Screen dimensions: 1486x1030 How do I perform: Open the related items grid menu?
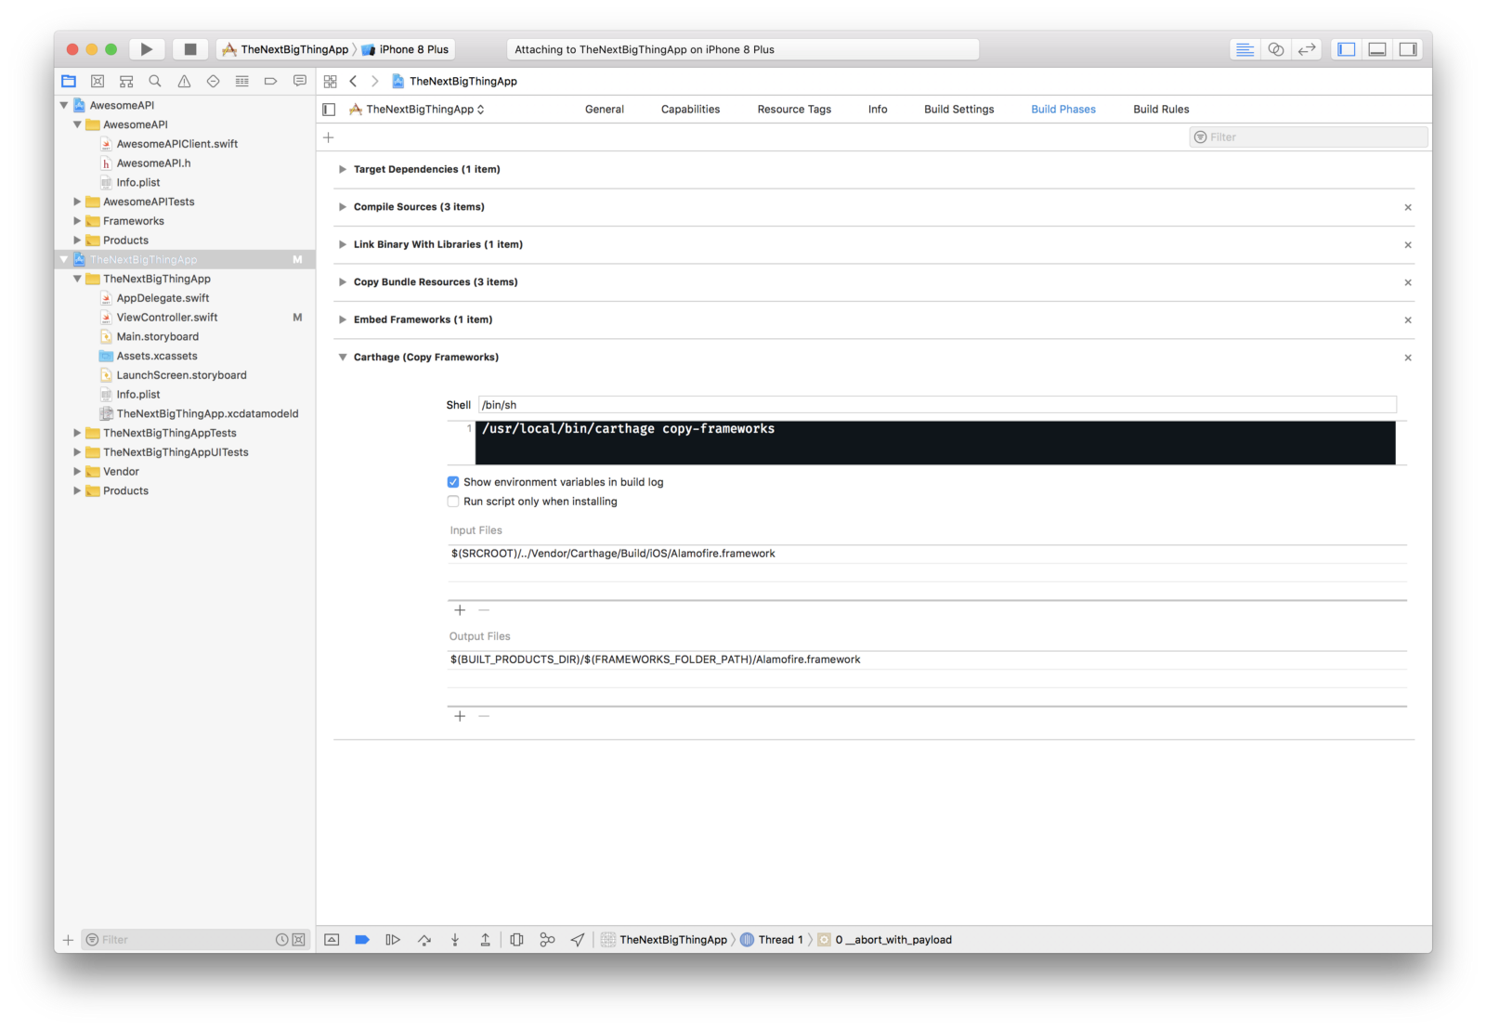[330, 81]
